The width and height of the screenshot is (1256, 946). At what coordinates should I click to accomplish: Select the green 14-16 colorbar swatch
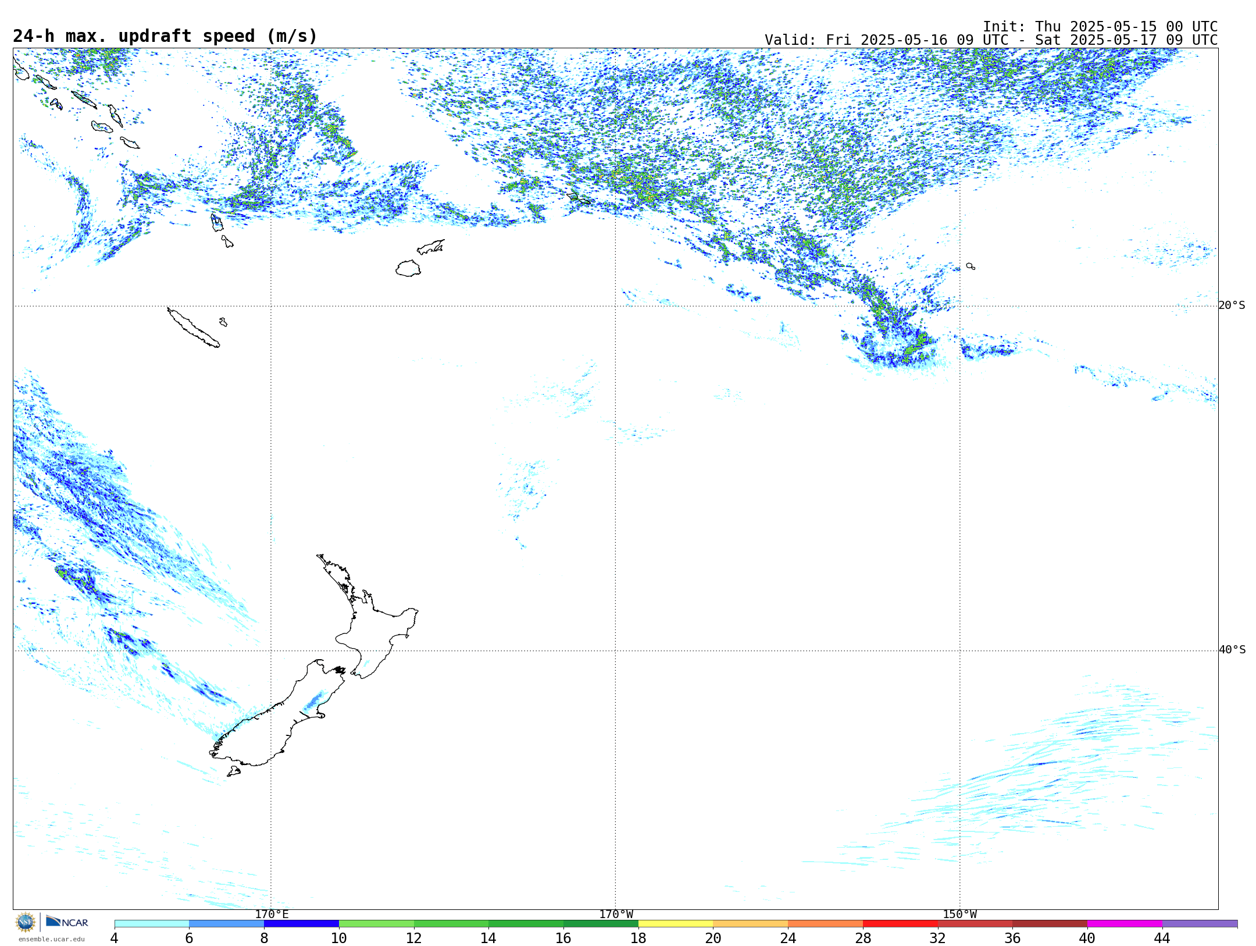pyautogui.click(x=526, y=924)
